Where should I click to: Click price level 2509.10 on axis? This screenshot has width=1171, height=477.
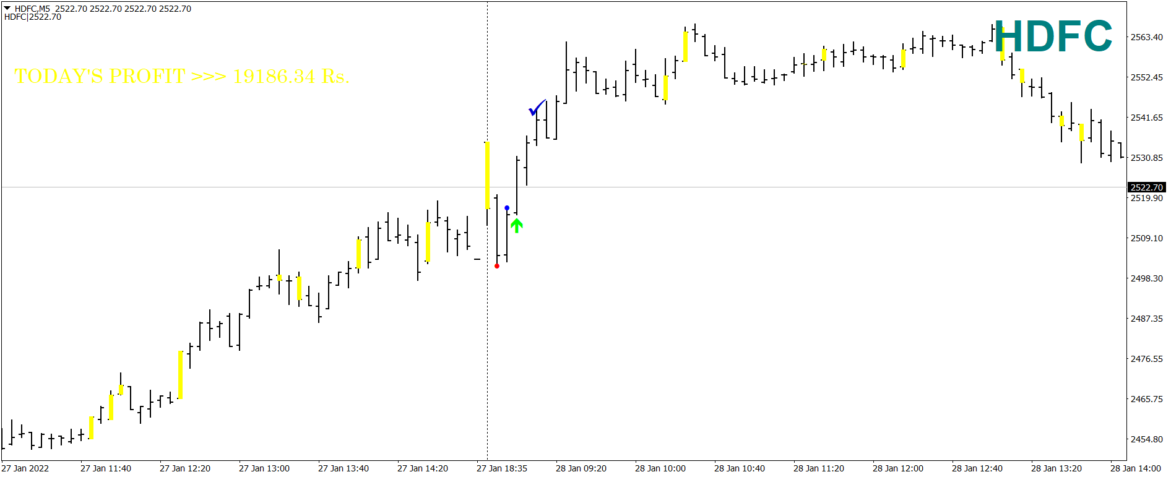tap(1147, 238)
